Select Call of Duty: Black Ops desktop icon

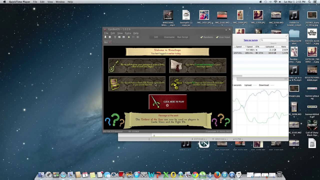point(312,128)
